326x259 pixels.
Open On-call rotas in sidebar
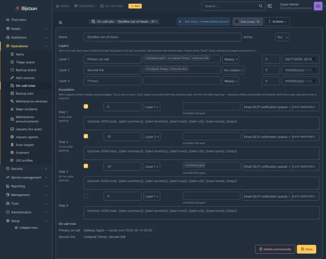tap(25, 86)
